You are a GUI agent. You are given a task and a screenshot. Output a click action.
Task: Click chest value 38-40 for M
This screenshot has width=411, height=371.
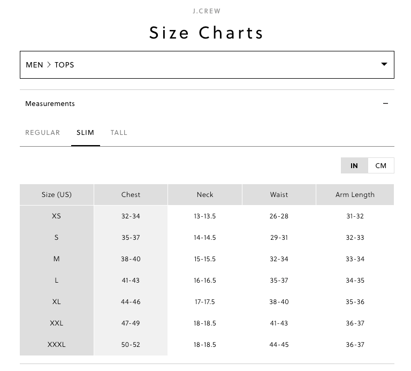[131, 259]
